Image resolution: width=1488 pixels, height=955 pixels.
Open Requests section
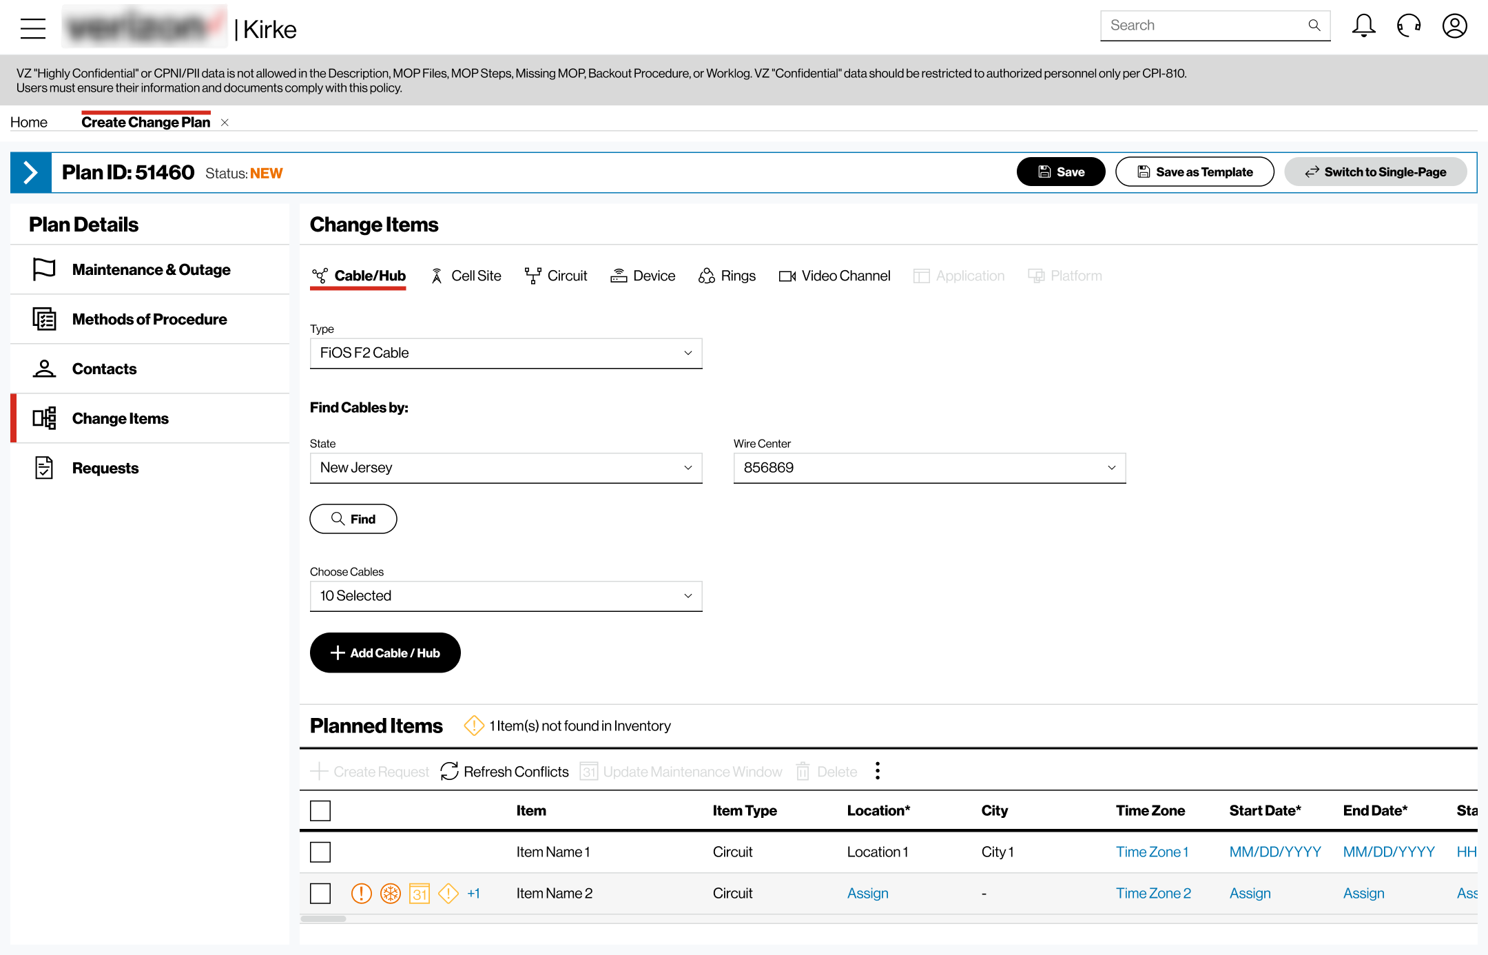150,468
